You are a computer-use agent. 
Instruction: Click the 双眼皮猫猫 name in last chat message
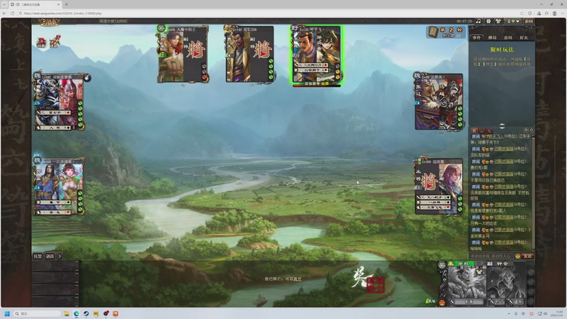point(504,242)
